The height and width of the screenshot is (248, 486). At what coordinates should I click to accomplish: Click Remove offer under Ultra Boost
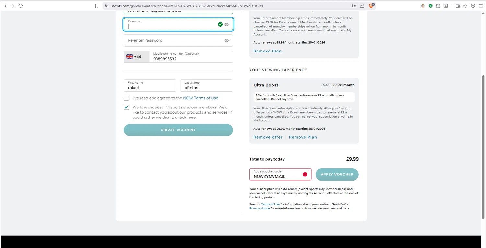[268, 137]
